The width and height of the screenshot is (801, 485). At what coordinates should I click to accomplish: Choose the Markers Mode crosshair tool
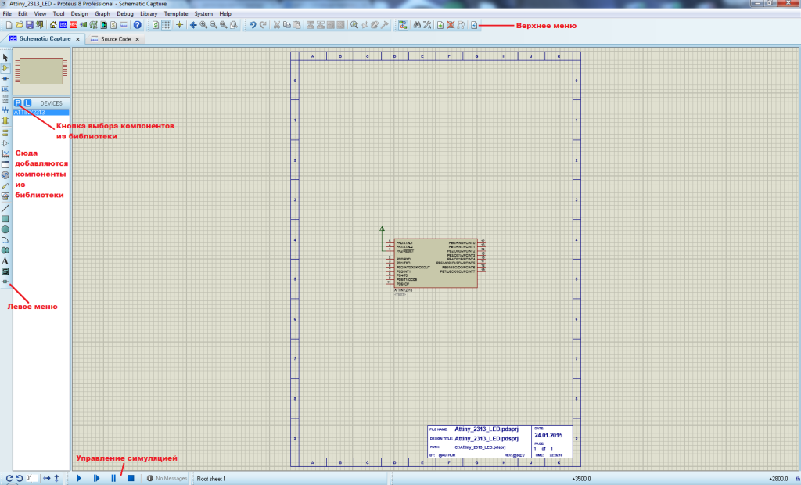pos(5,282)
